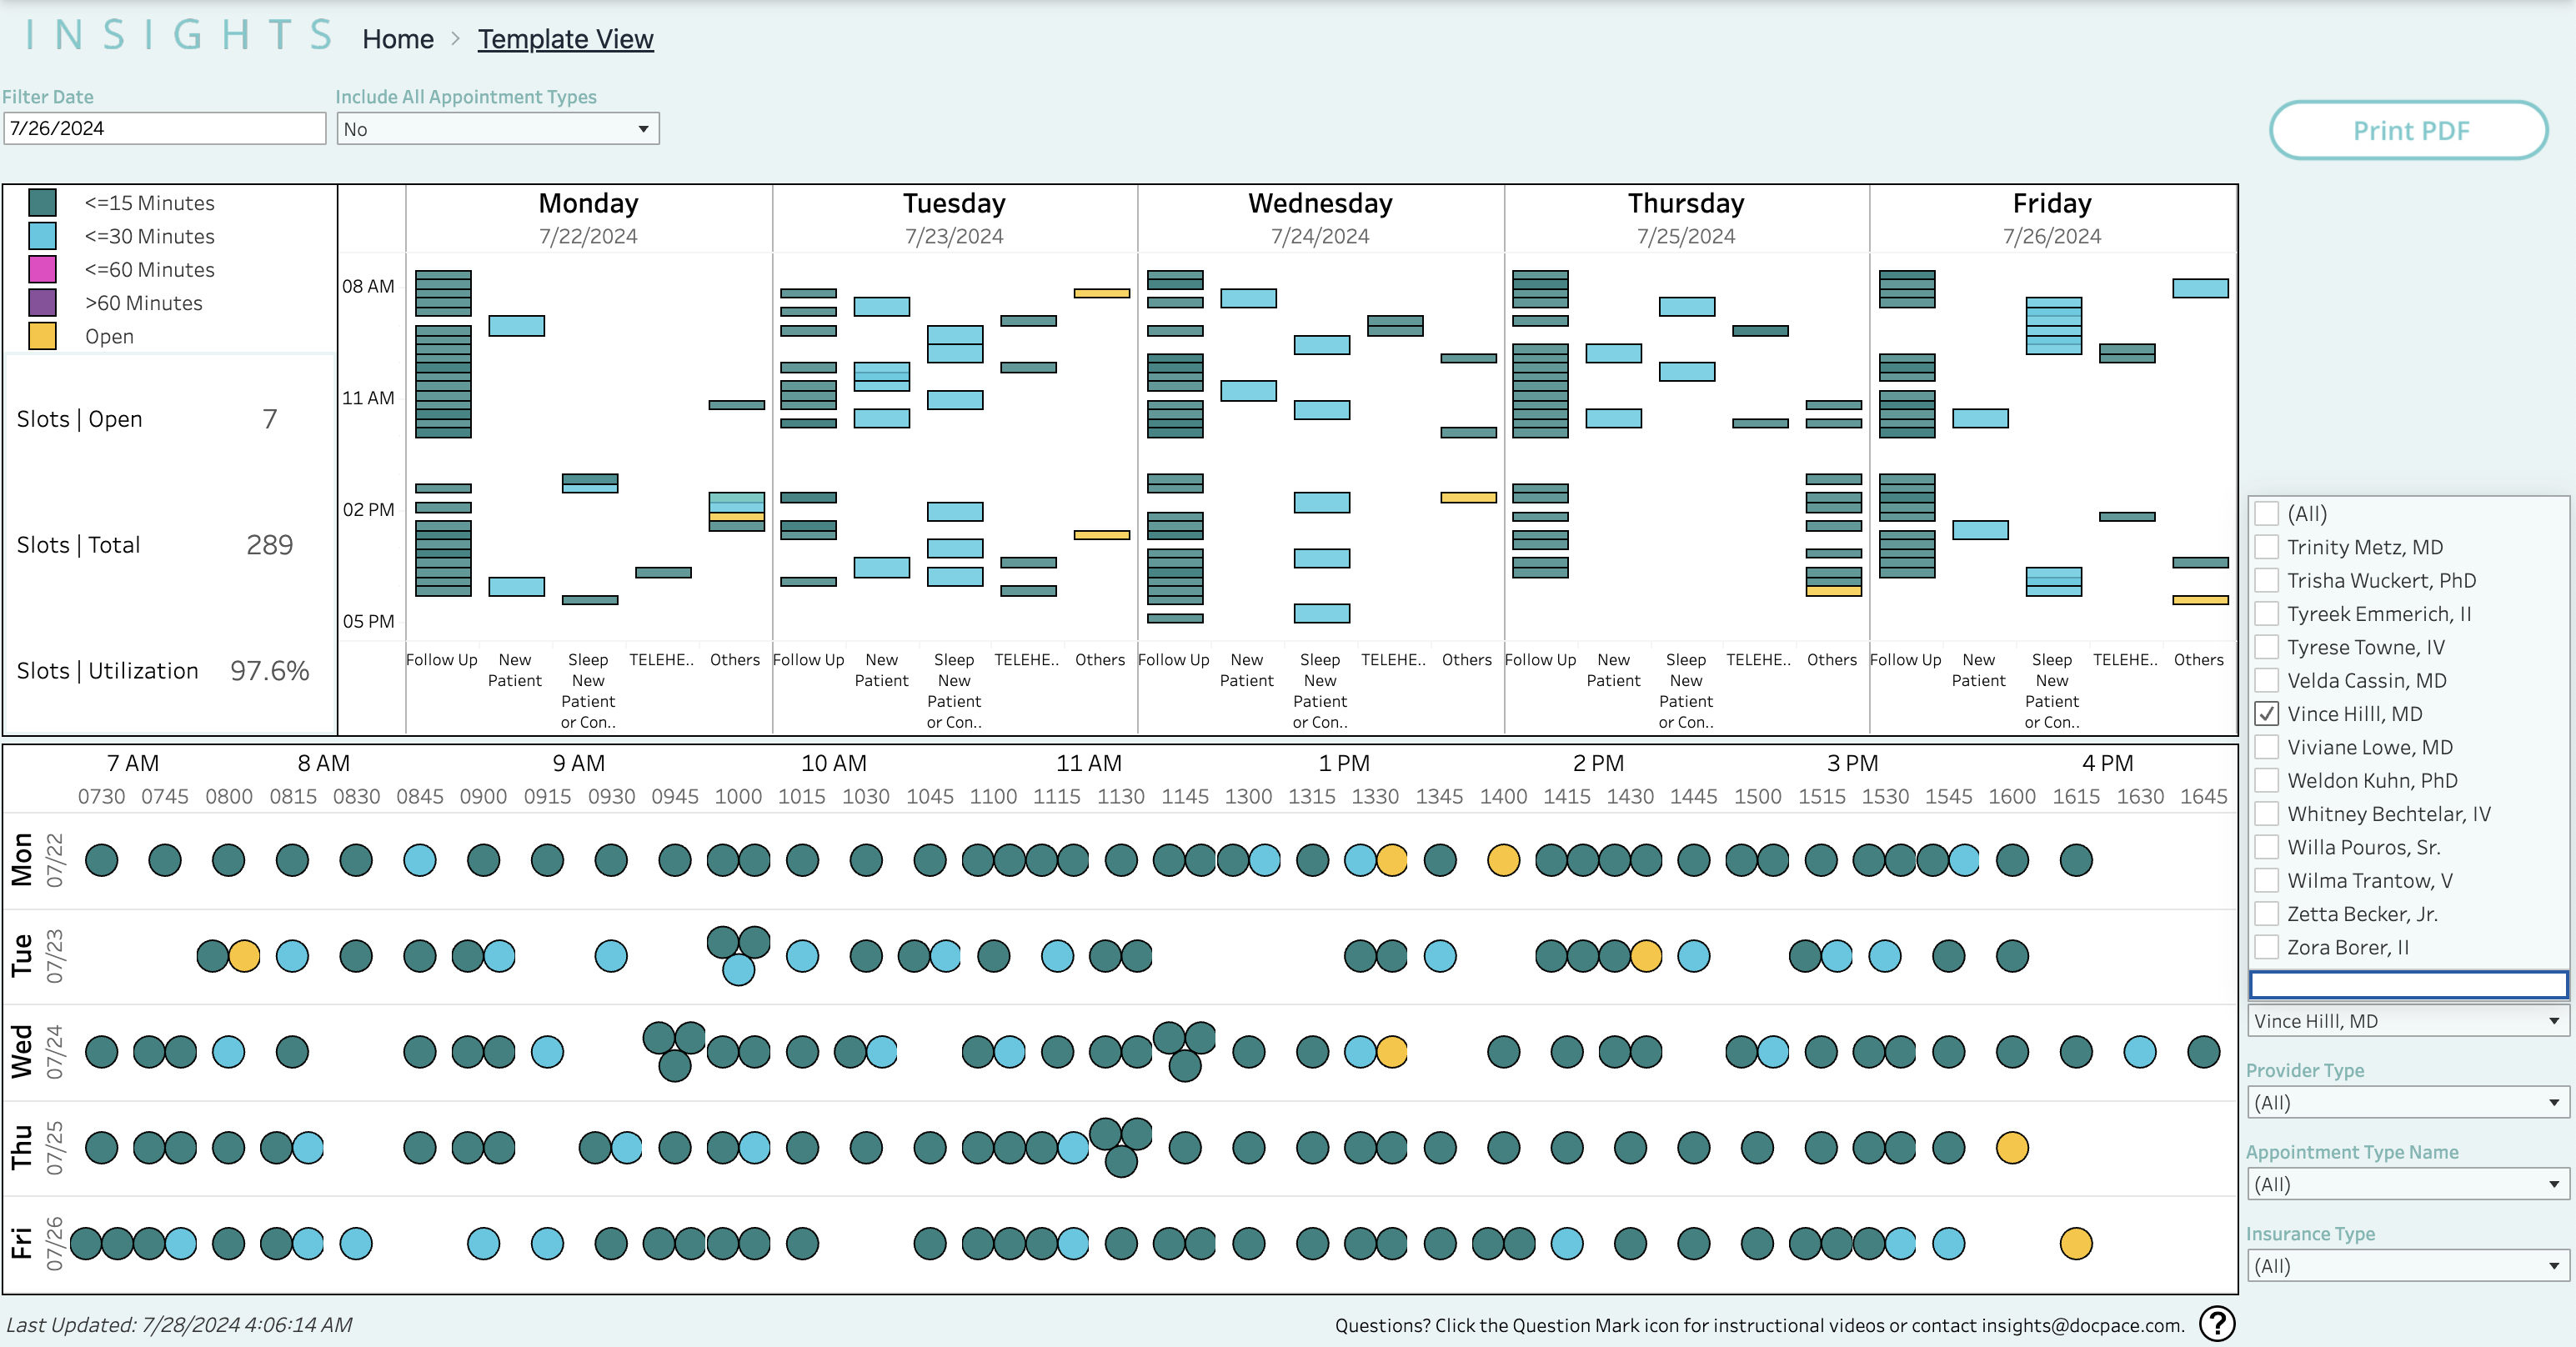Enable Trinity Metz, MD checkbox
The image size is (2576, 1347).
point(2264,547)
